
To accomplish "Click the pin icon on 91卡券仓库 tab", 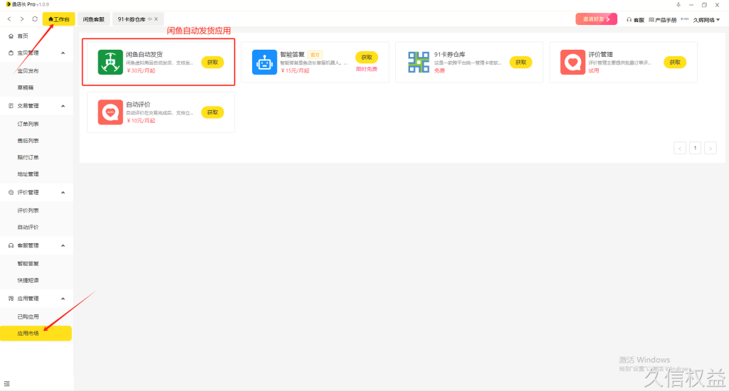I will (x=150, y=19).
